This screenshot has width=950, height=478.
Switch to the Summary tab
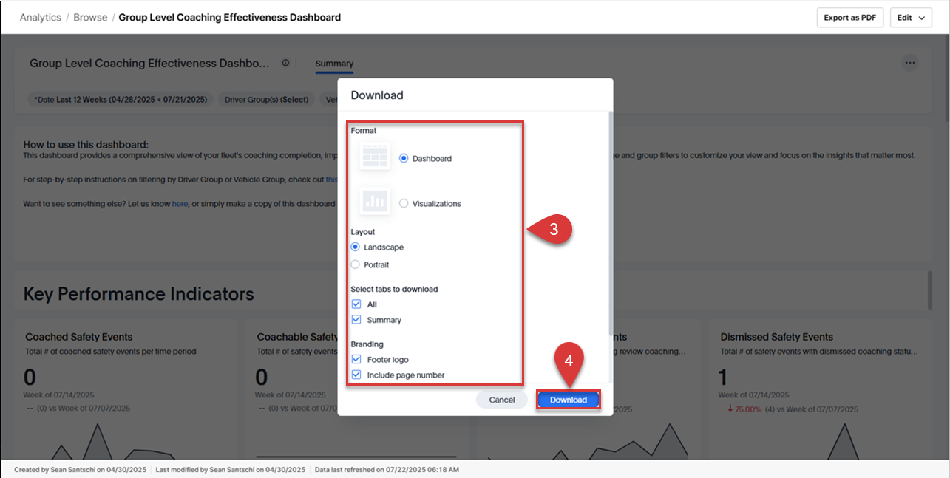pyautogui.click(x=333, y=64)
